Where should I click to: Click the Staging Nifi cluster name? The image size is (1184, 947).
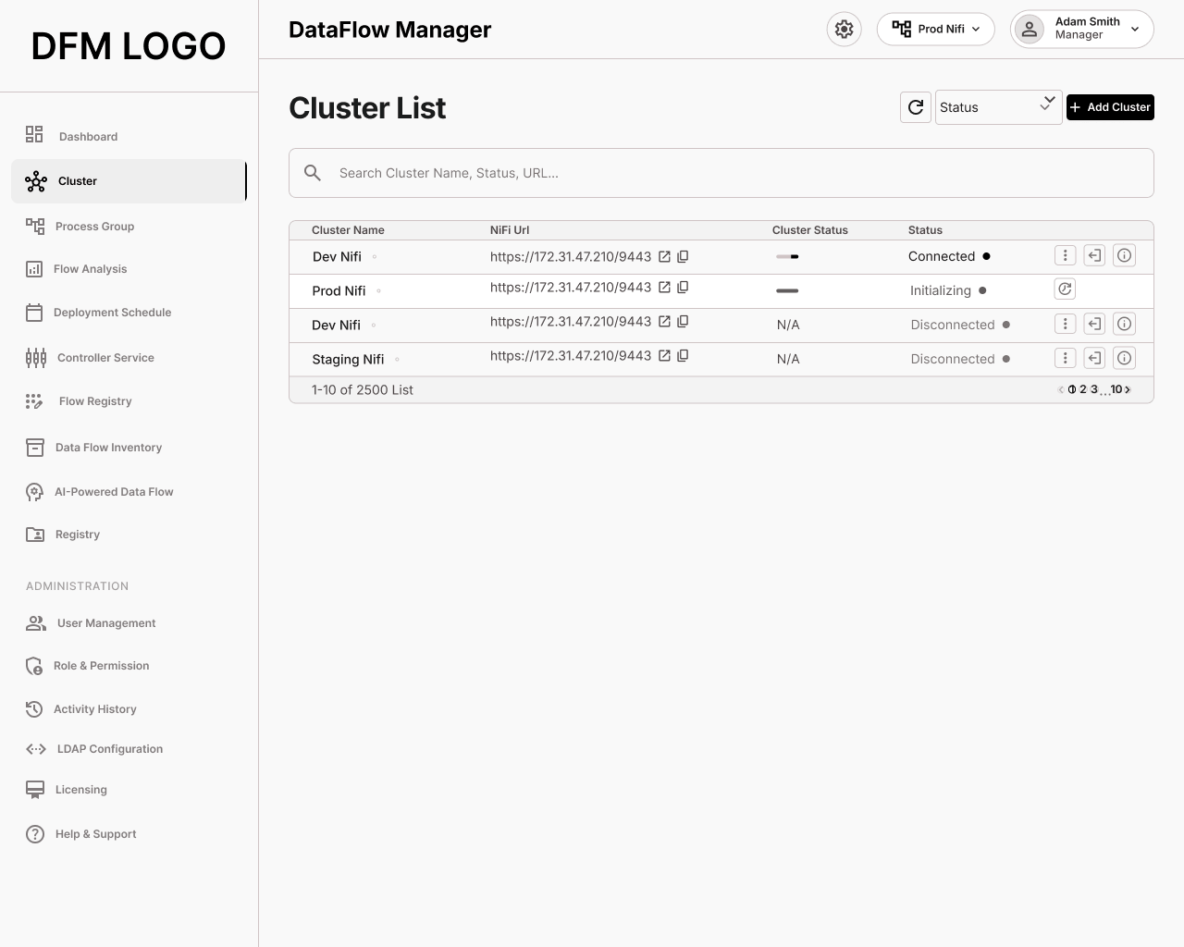348,359
